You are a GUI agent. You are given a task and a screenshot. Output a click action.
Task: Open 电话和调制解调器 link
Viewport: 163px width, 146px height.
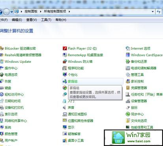pos(144,68)
